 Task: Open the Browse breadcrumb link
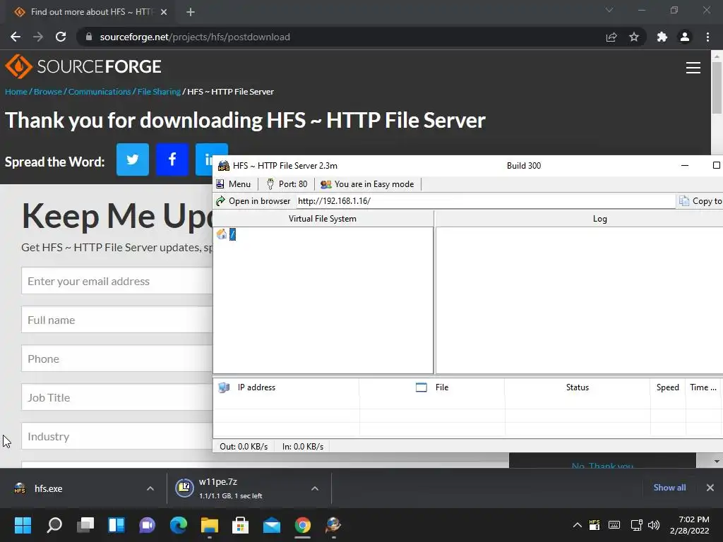pos(48,92)
